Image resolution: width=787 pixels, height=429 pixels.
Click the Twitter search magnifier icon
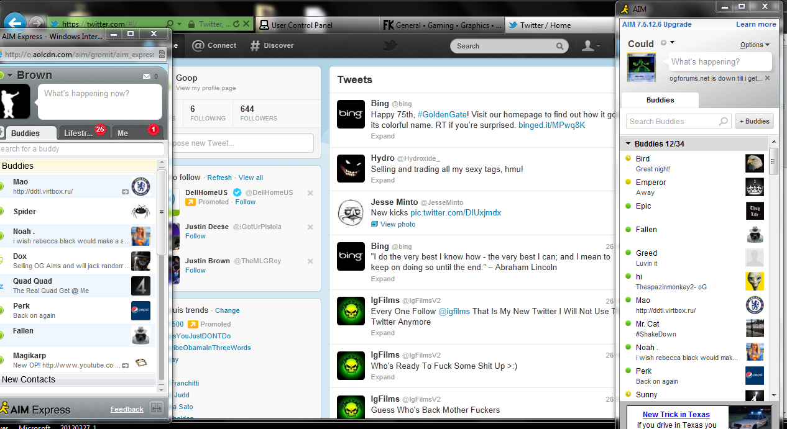point(560,46)
